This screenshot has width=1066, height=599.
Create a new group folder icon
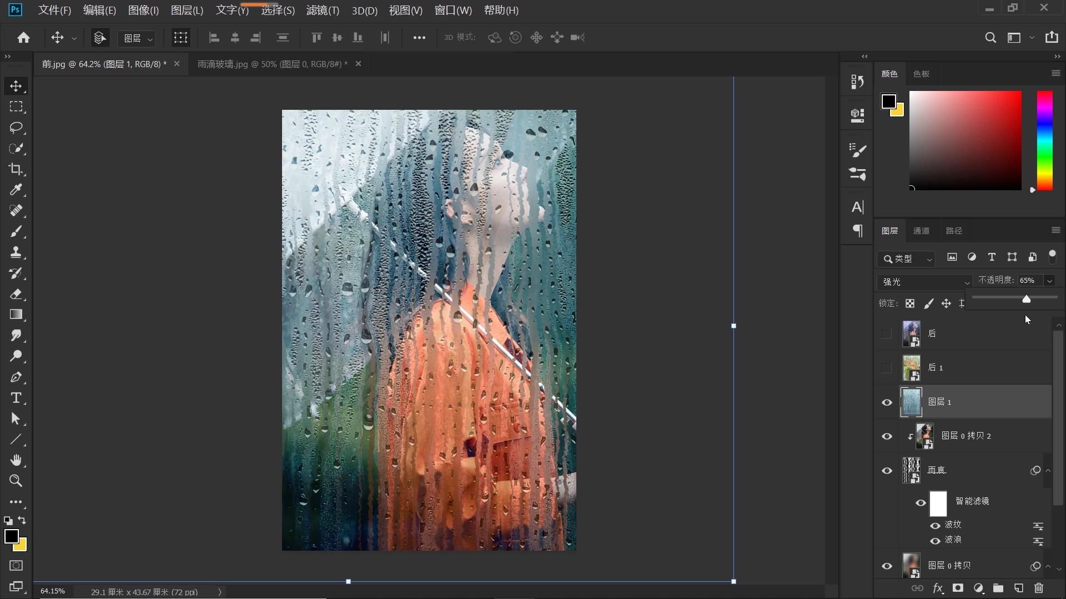point(998,588)
